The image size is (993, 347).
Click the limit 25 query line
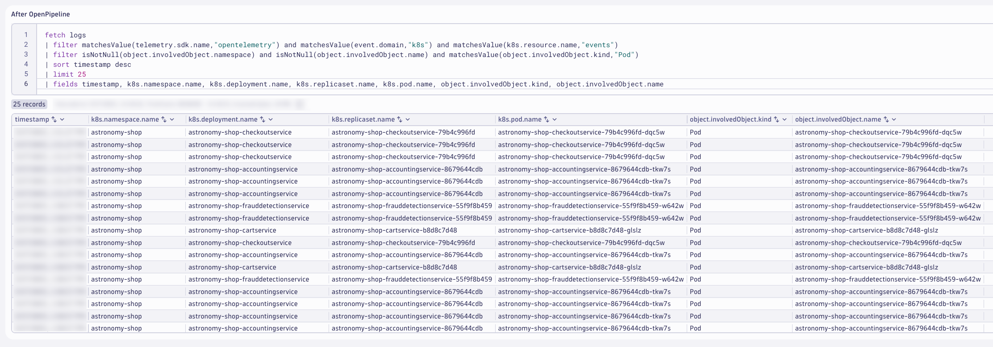click(x=66, y=74)
